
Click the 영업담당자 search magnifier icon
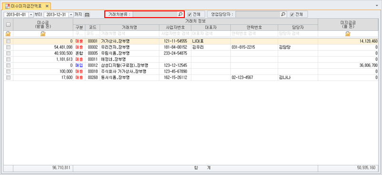(x=283, y=14)
